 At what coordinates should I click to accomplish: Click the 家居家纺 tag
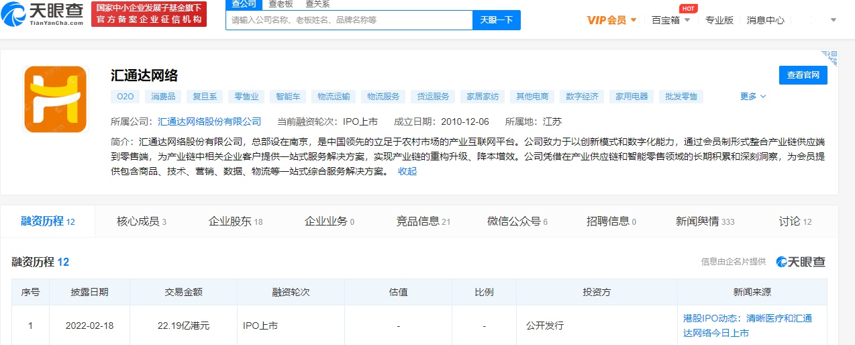[x=483, y=97]
